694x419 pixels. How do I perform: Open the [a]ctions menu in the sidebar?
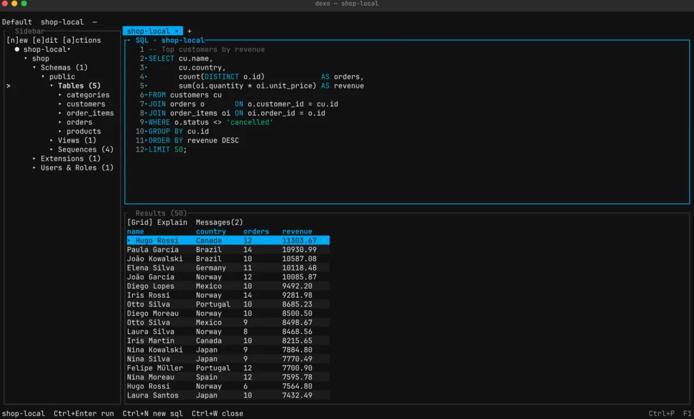coord(81,40)
